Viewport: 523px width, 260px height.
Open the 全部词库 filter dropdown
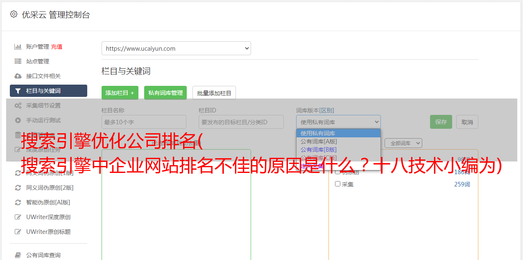click(x=403, y=143)
